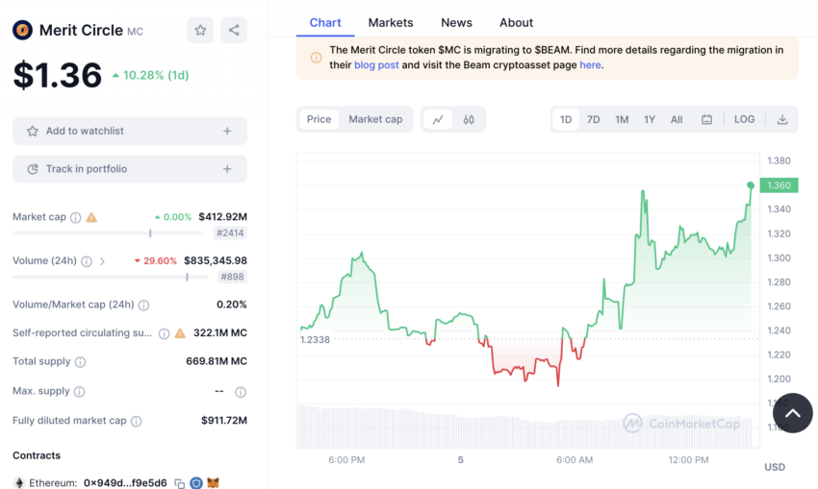Open the Market cap info icon

pyautogui.click(x=76, y=218)
